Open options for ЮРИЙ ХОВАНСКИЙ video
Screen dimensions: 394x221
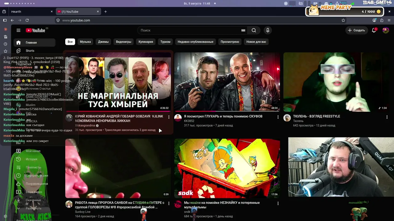(169, 117)
